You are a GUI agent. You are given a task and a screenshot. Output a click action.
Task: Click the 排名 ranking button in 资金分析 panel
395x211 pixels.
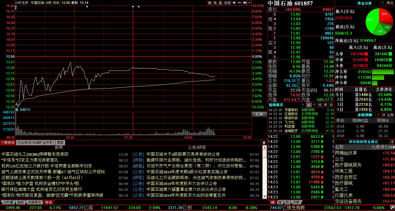(x=390, y=3)
